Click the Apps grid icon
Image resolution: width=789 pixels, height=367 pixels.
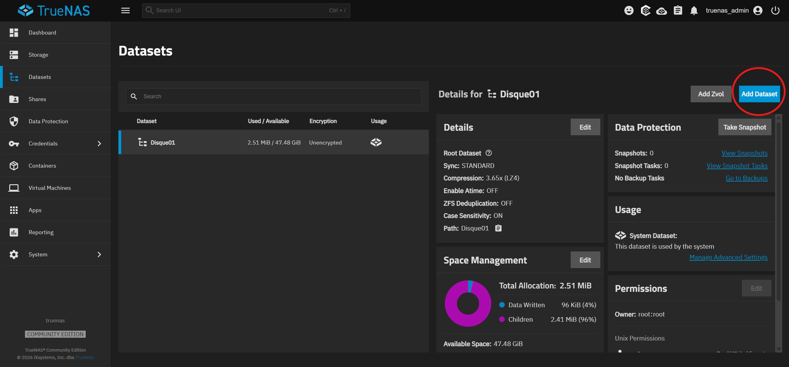(14, 210)
